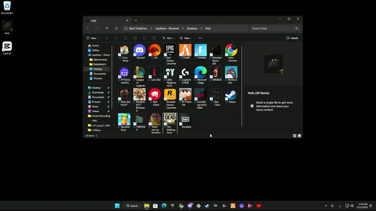
Task: Toggle the Details pane button
Action: pyautogui.click(x=292, y=38)
